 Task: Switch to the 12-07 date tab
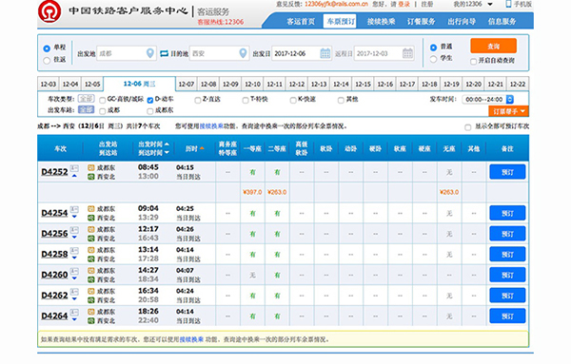187,84
